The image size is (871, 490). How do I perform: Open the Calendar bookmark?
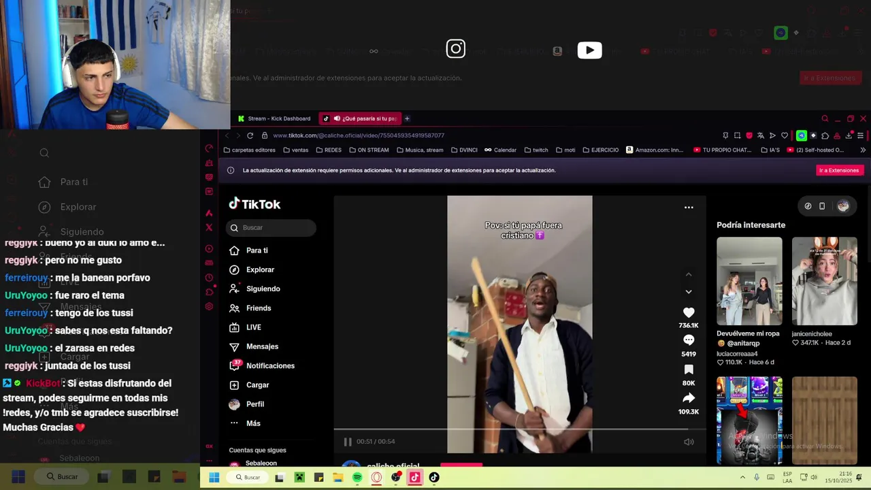[500, 150]
